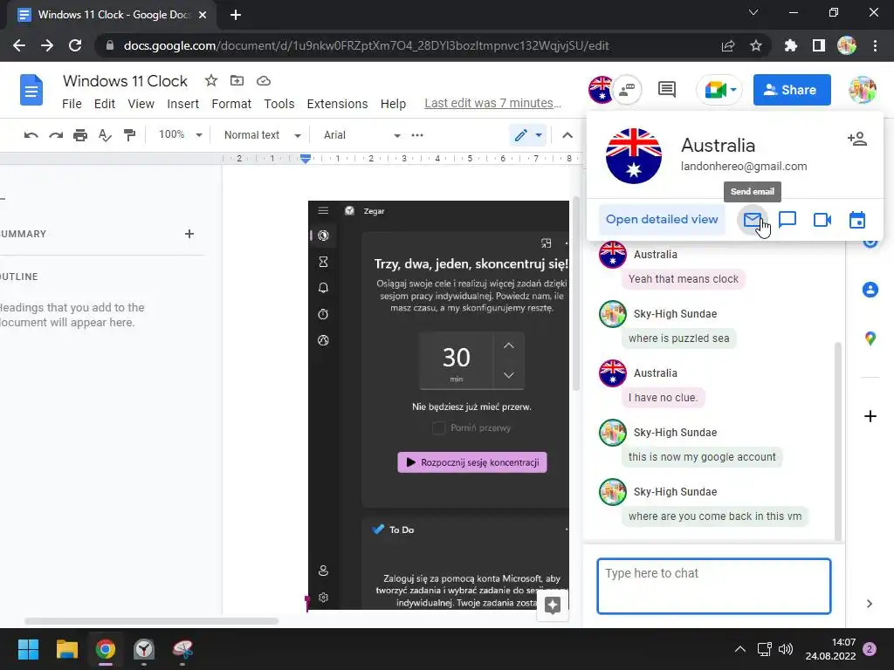Print the document

point(80,135)
